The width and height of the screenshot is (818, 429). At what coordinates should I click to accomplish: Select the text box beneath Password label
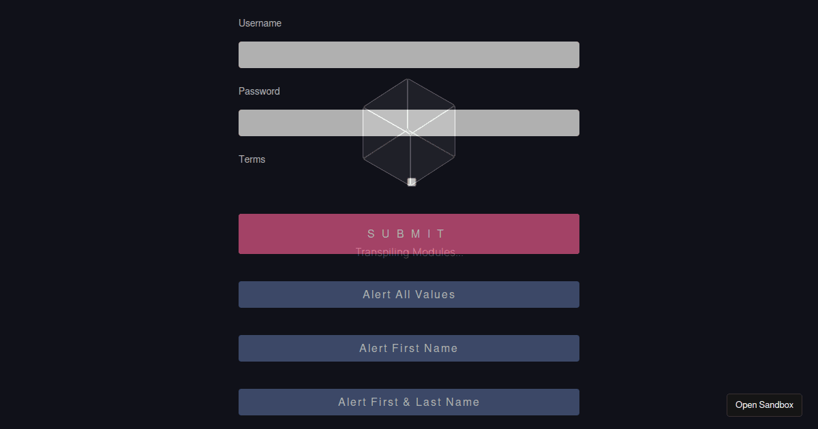click(409, 123)
